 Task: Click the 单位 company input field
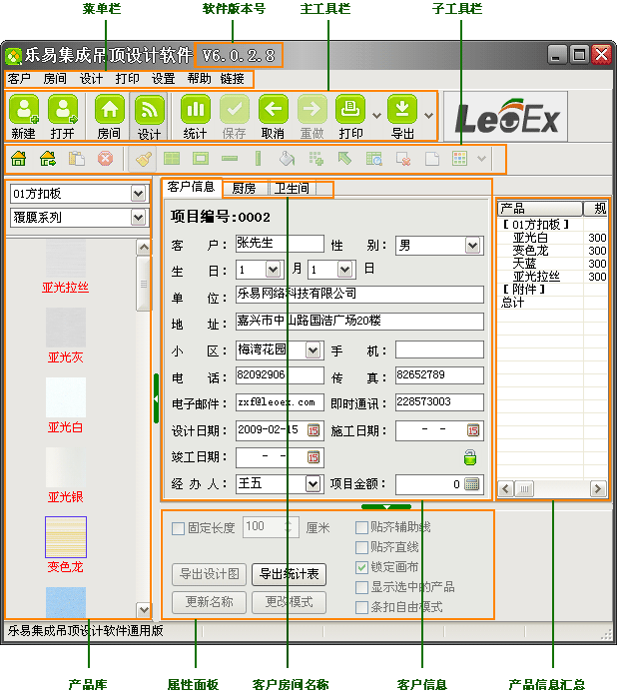(359, 295)
